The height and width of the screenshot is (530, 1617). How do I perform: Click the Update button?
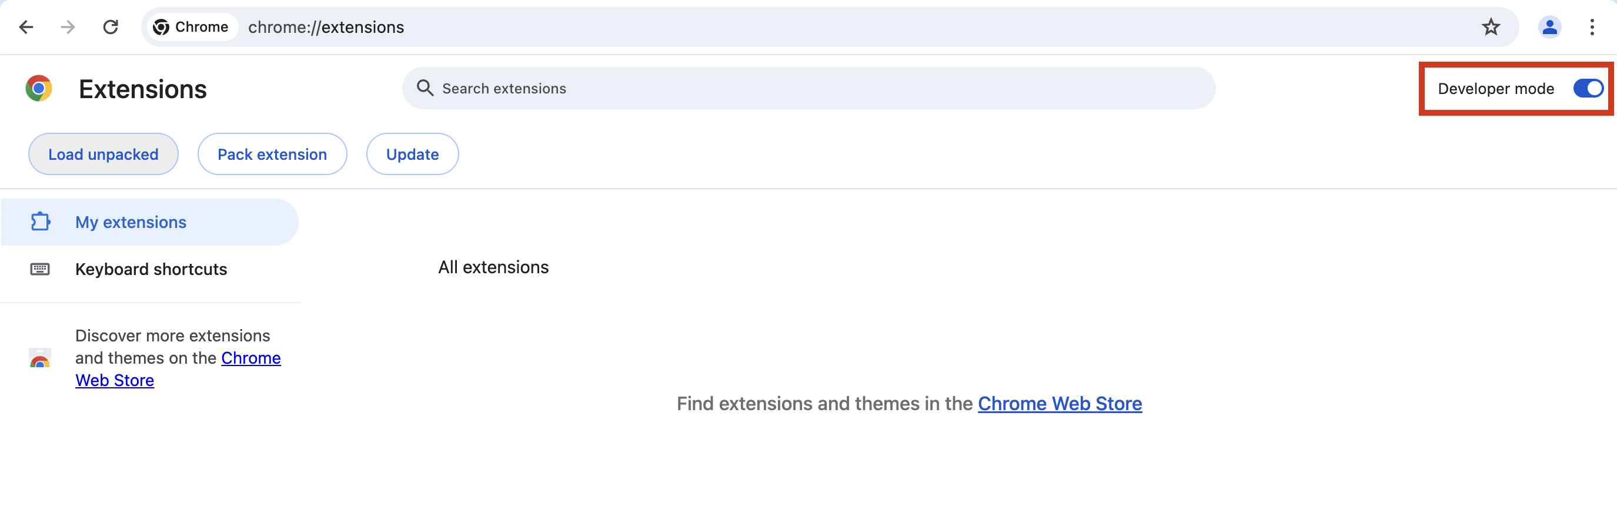412,155
